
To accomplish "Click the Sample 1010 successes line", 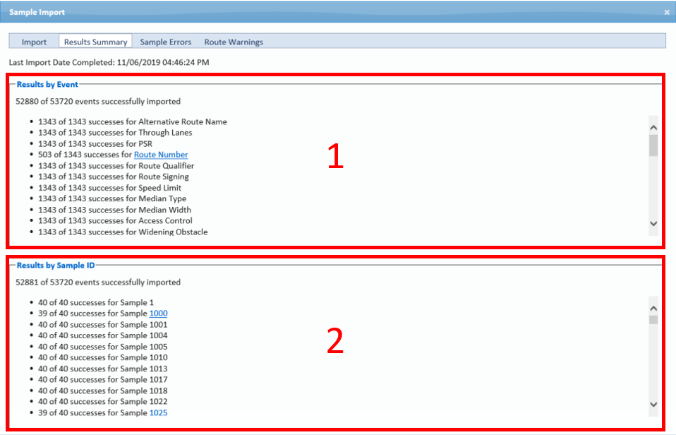I will (102, 357).
